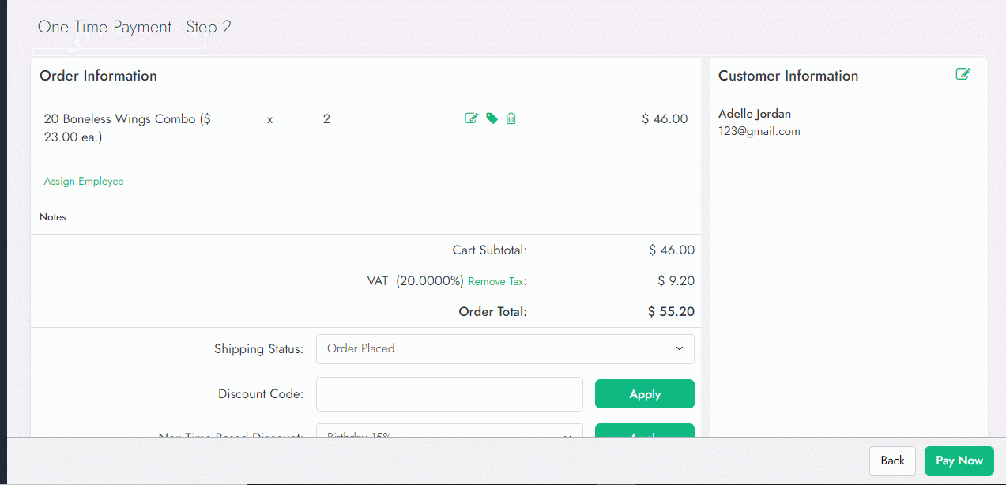Click the Assign Employee link

pyautogui.click(x=84, y=182)
